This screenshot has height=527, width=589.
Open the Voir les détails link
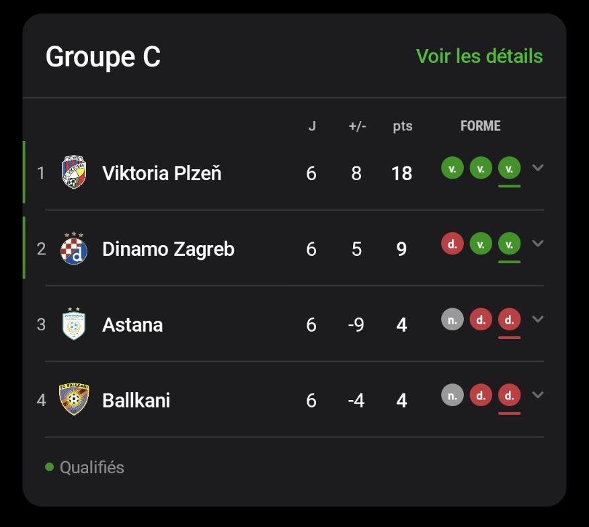pos(479,56)
